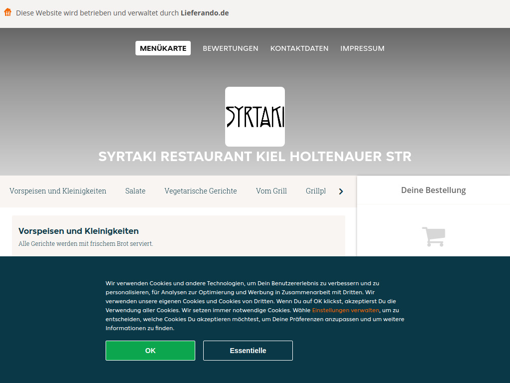Open the Grillpl category

point(316,191)
